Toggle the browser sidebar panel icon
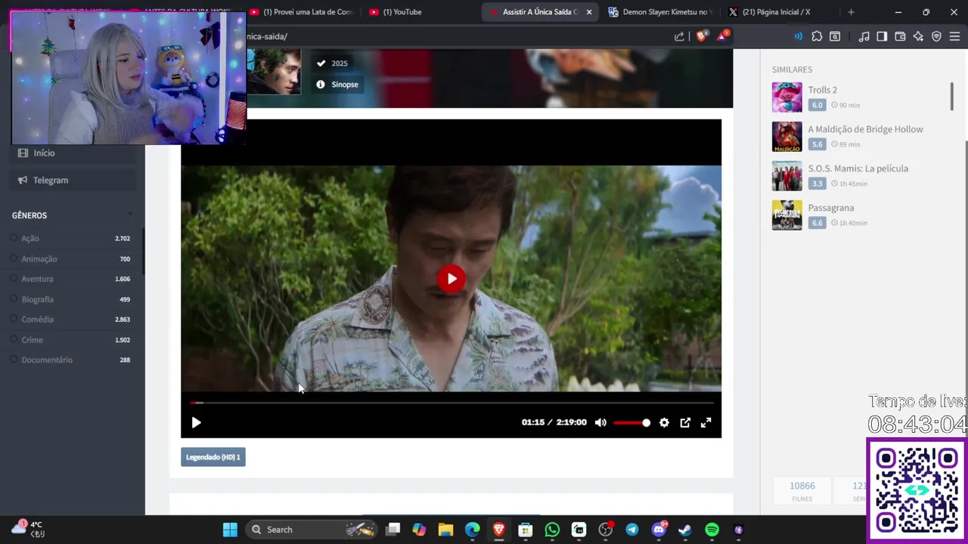 point(882,36)
